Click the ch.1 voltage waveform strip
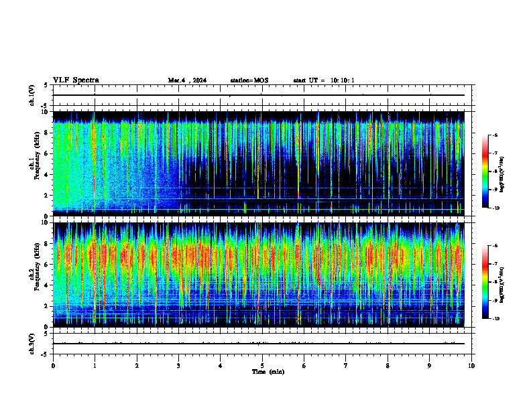Viewport: 531px width, 410px height. point(262,95)
